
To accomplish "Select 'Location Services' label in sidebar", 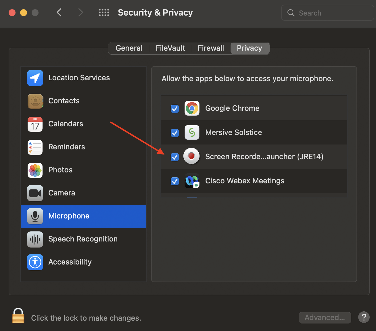I will coord(79,78).
